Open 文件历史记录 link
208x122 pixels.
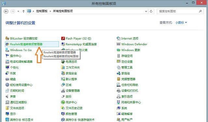(74, 108)
